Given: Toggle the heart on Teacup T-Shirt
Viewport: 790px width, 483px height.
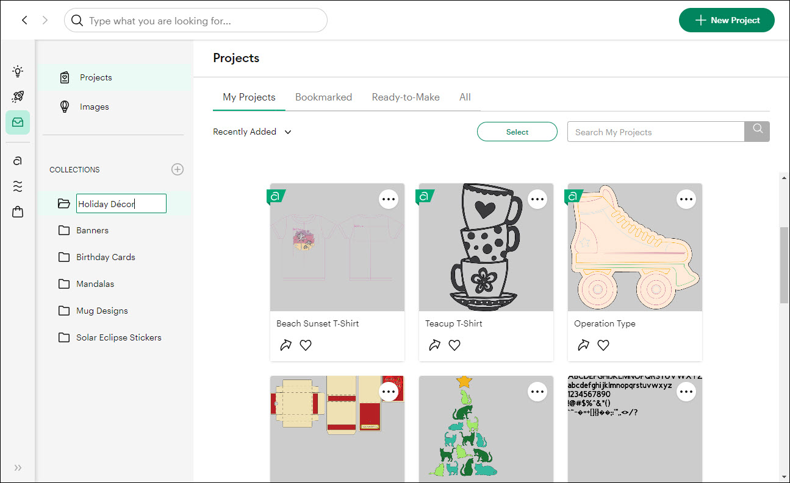Looking at the screenshot, I should click(x=454, y=345).
